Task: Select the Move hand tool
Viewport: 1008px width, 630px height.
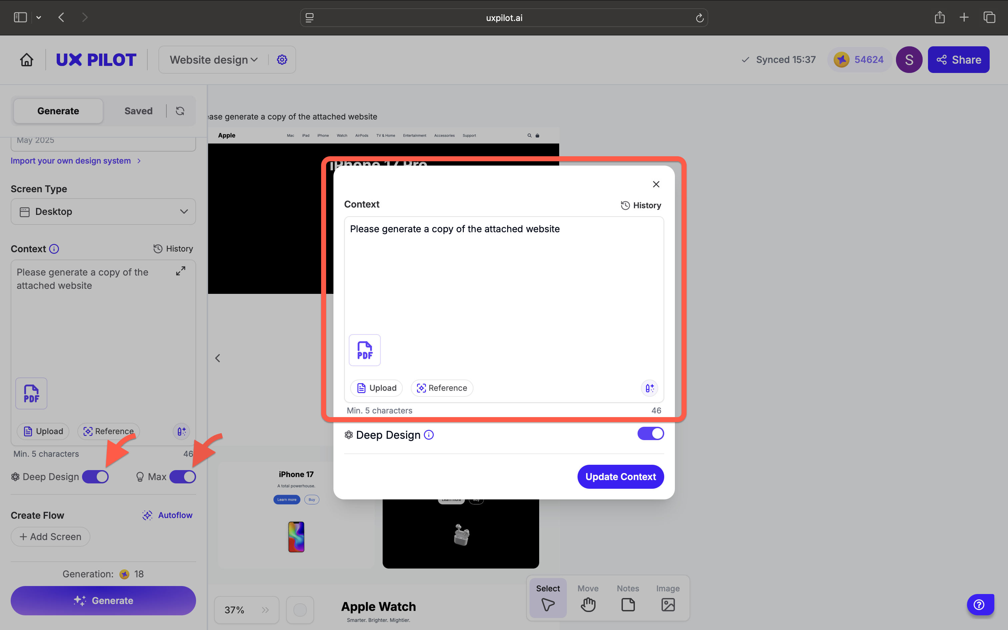Action: point(588,598)
